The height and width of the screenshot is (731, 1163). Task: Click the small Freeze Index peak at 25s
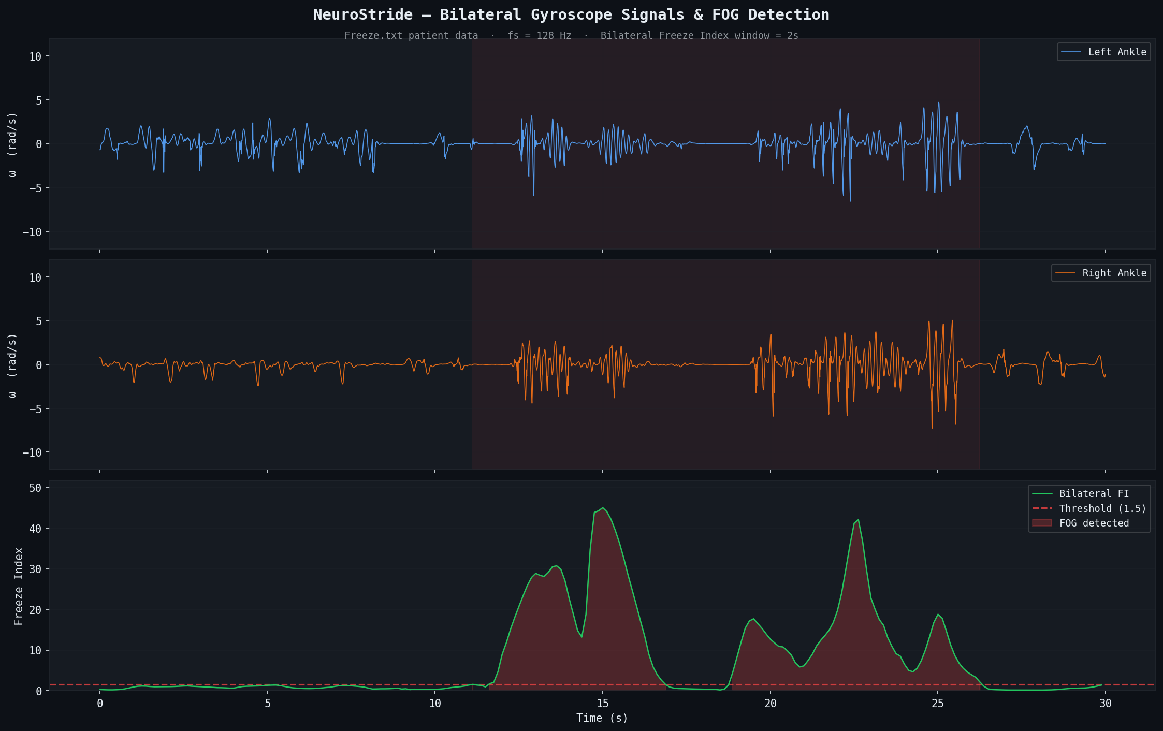click(x=938, y=615)
